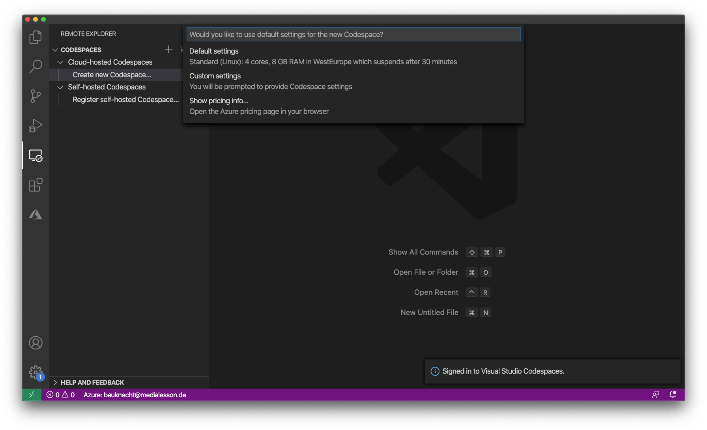The image size is (707, 430).
Task: Open the notifications bell icon
Action: point(673,395)
